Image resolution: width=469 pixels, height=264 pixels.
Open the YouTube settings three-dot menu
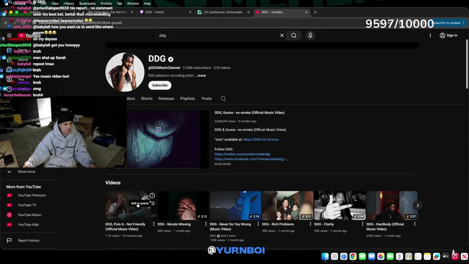(430, 36)
